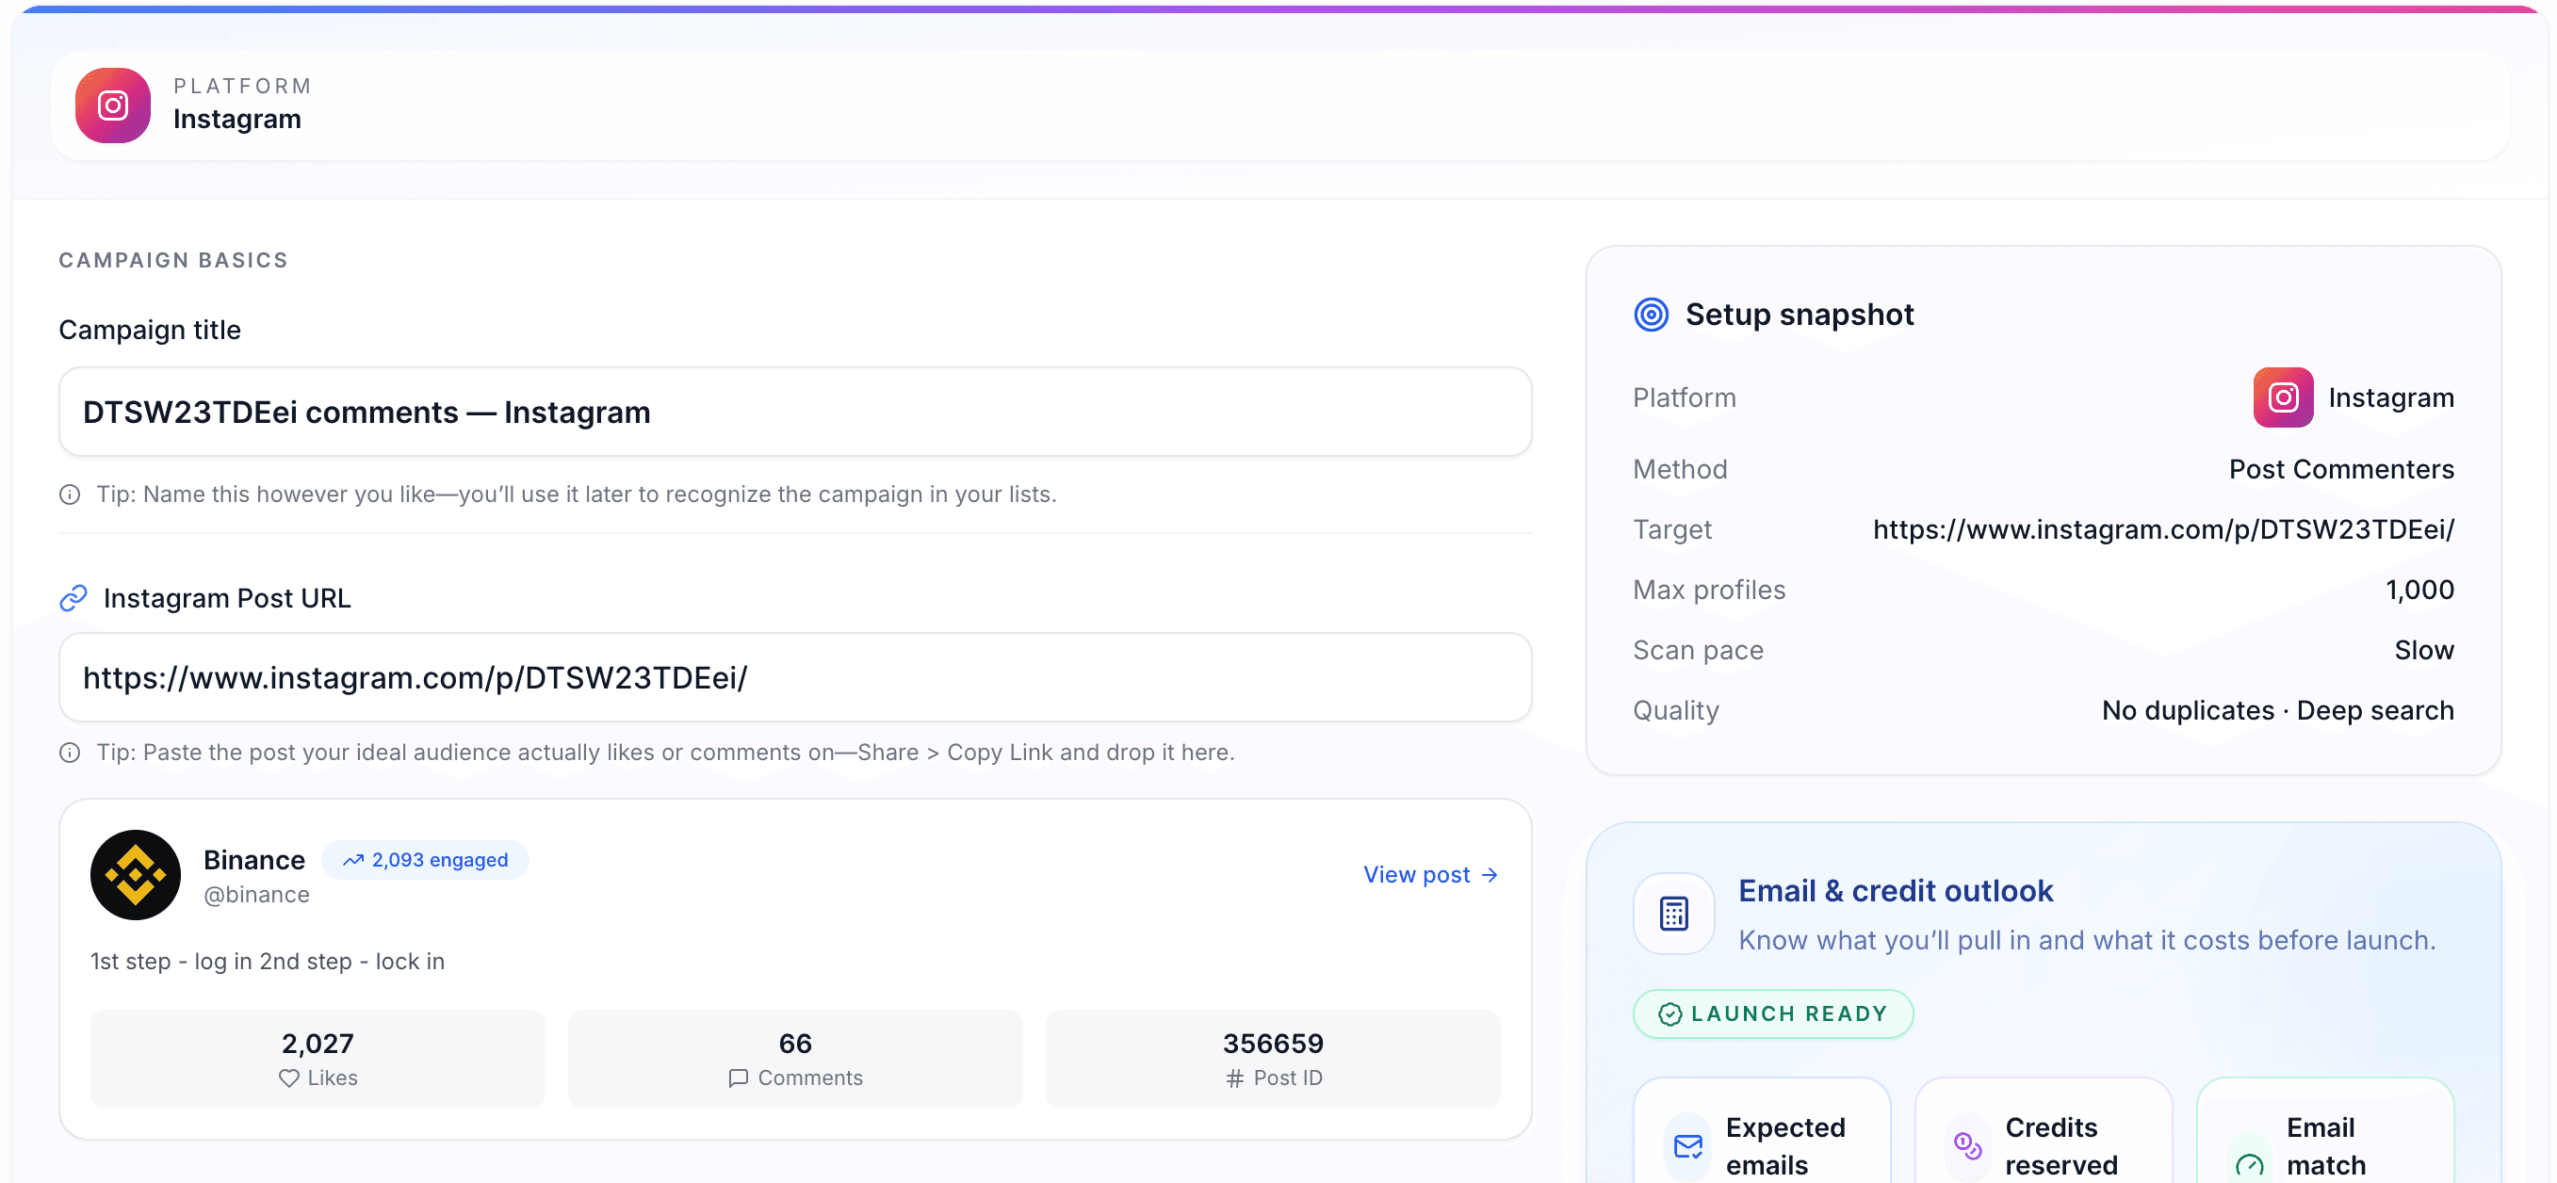The image size is (2557, 1183).
Task: Click the '@binance' handle text
Action: (256, 895)
